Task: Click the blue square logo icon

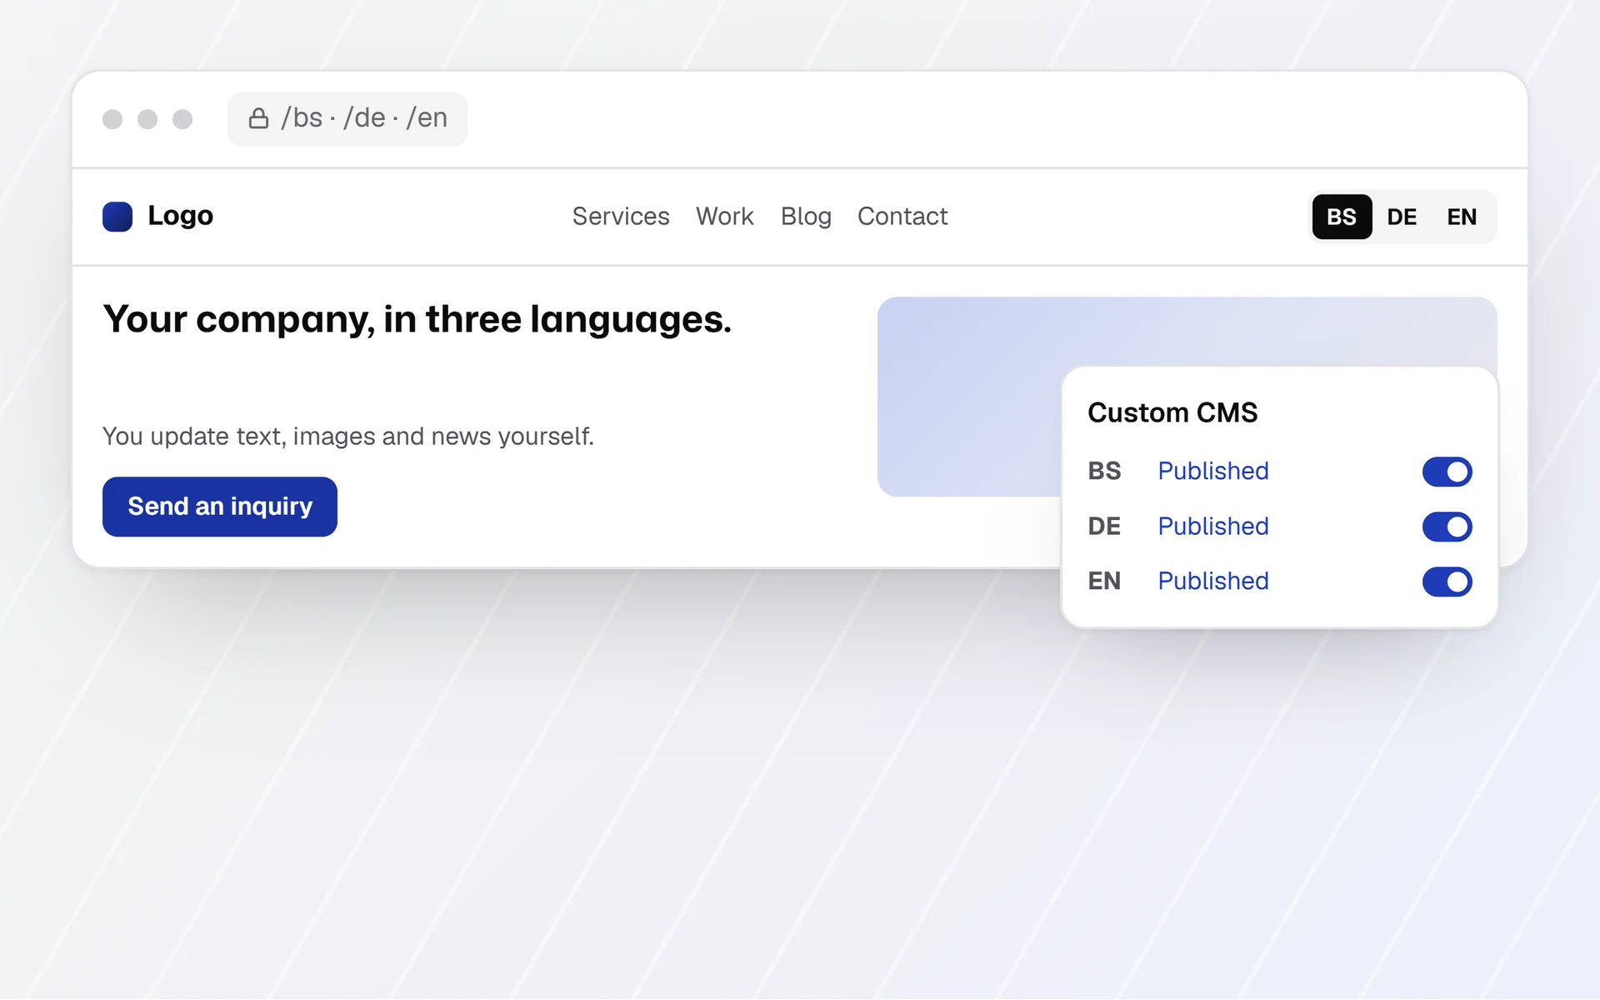Action: pyautogui.click(x=117, y=217)
